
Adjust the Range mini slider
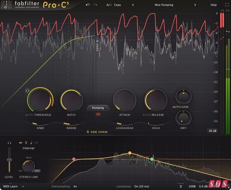pos(71,123)
